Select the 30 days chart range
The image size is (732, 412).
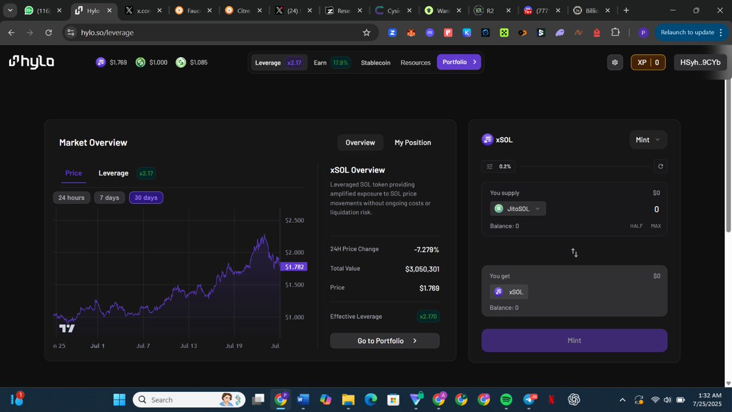pos(146,198)
